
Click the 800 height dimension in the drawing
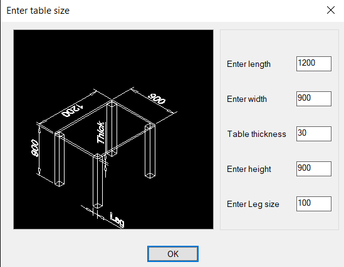35,148
